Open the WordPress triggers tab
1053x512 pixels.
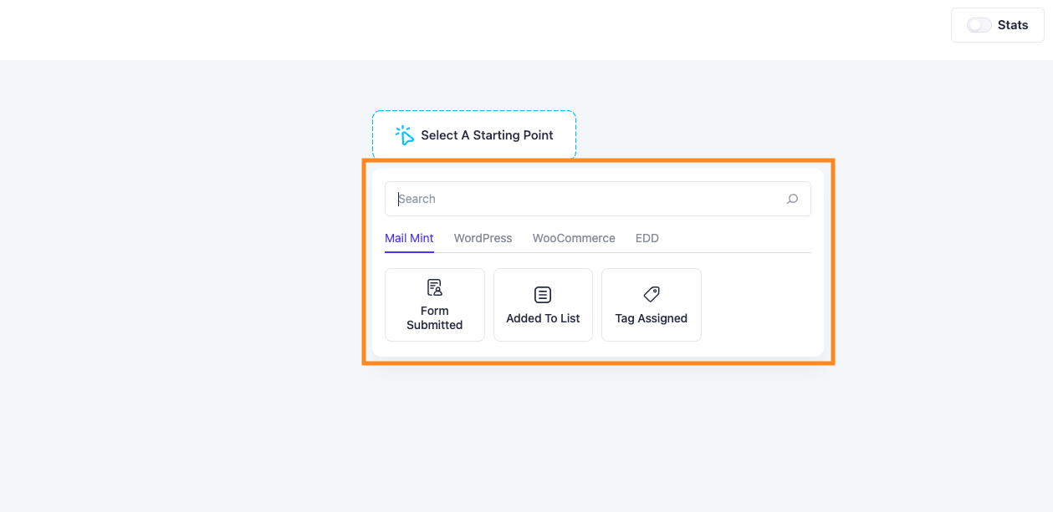[x=483, y=238]
